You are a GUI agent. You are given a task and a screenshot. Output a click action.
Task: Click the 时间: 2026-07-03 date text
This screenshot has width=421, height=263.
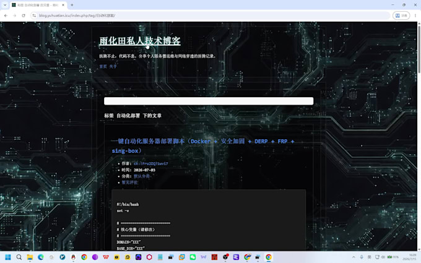click(x=138, y=170)
